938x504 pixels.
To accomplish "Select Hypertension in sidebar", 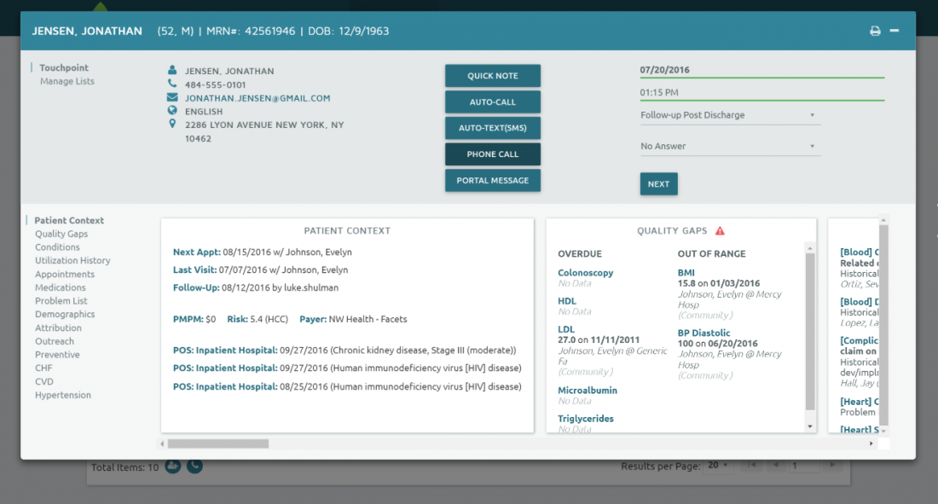I will (x=63, y=395).
